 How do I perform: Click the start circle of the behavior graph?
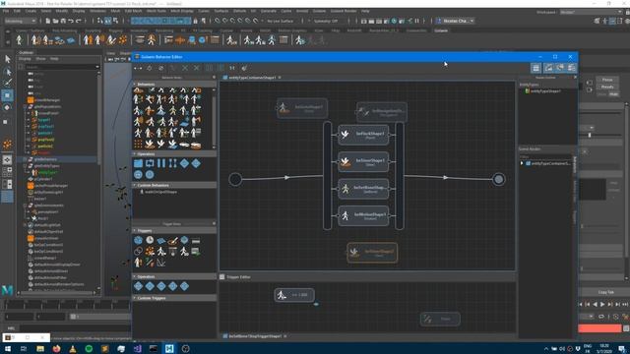tap(235, 179)
